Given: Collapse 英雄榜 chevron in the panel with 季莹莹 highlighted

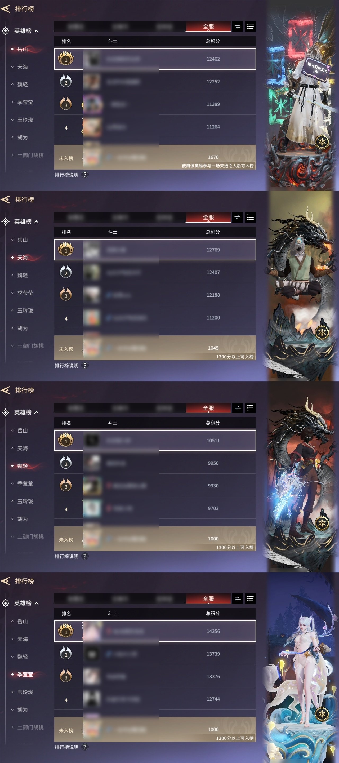Looking at the screenshot, I should [x=37, y=603].
